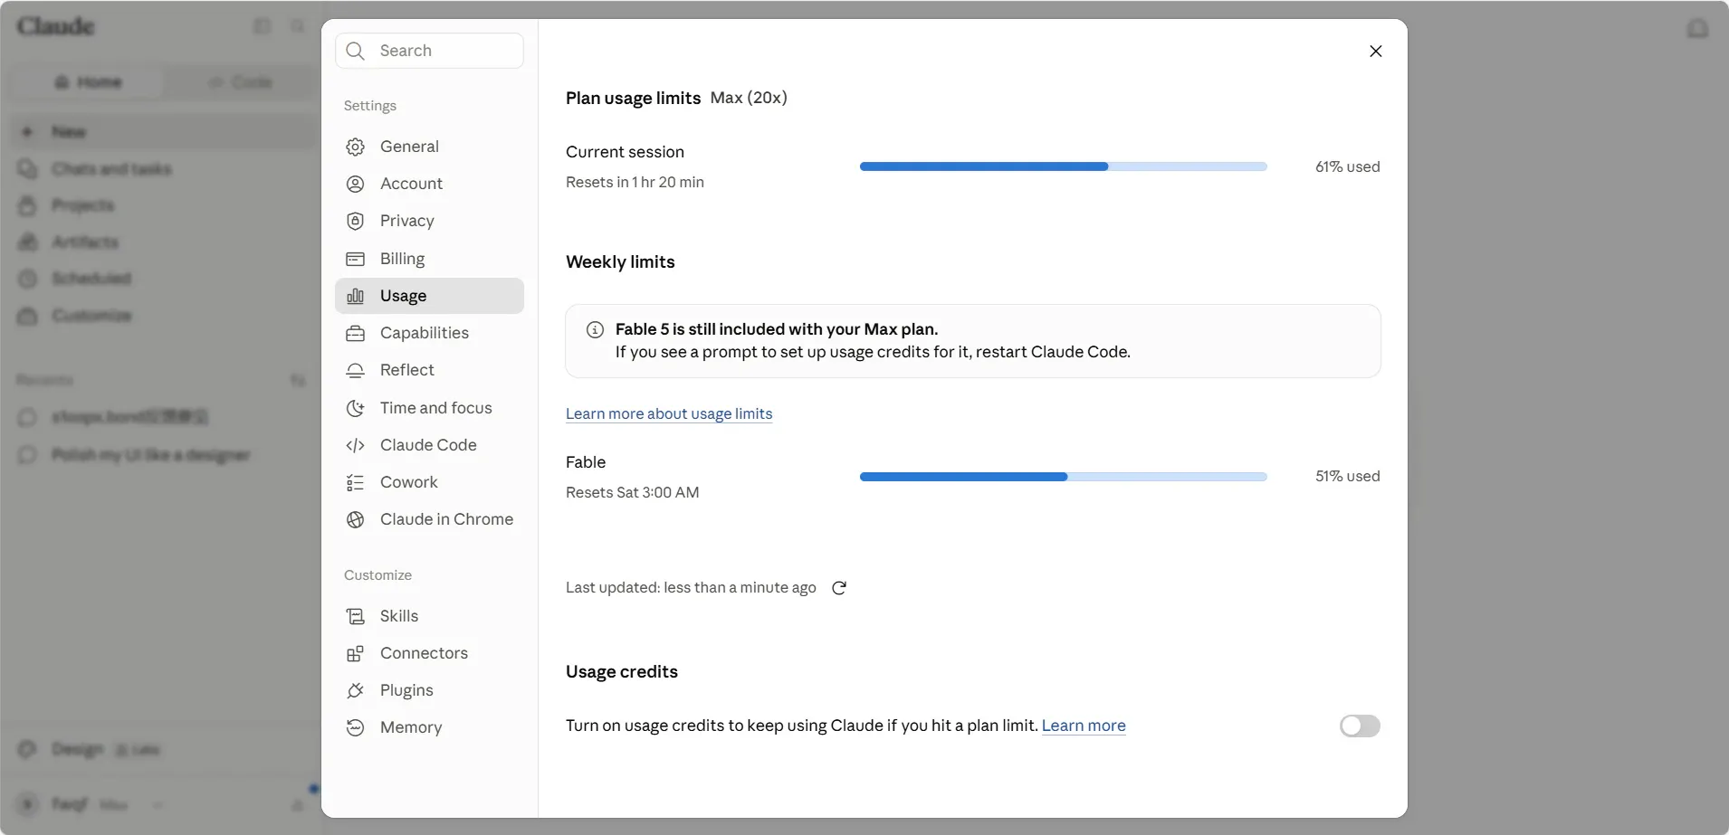1729x835 pixels.
Task: Click the 'Plan usage limits' heading
Action: [633, 98]
